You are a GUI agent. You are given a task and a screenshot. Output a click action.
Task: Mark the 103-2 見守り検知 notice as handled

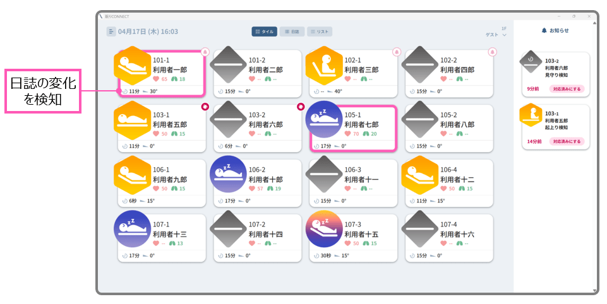[x=567, y=88]
